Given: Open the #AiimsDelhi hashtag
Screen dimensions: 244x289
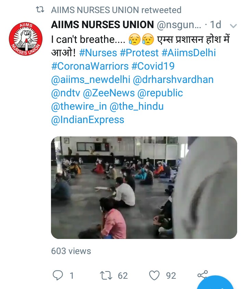Looking at the screenshot, I should 189,53.
